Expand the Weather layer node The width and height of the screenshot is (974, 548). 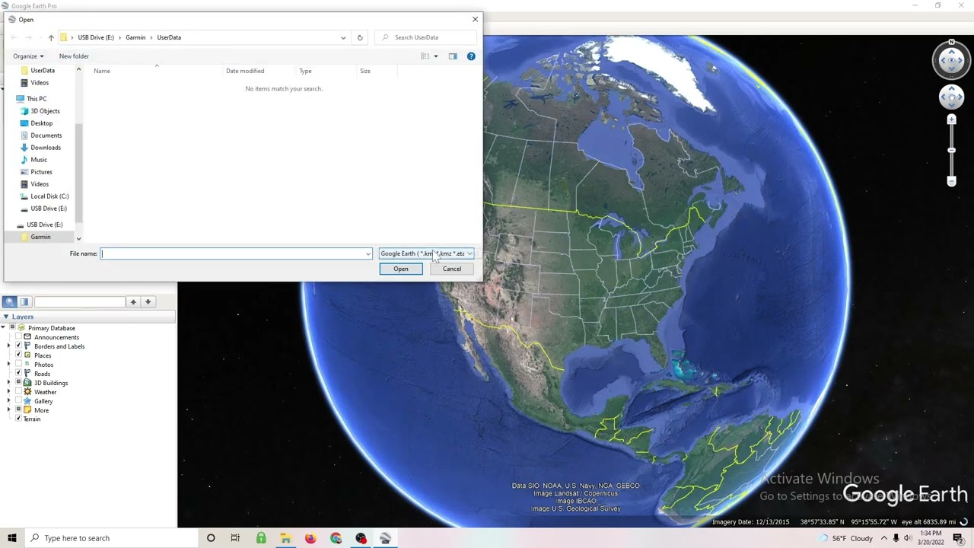point(9,392)
